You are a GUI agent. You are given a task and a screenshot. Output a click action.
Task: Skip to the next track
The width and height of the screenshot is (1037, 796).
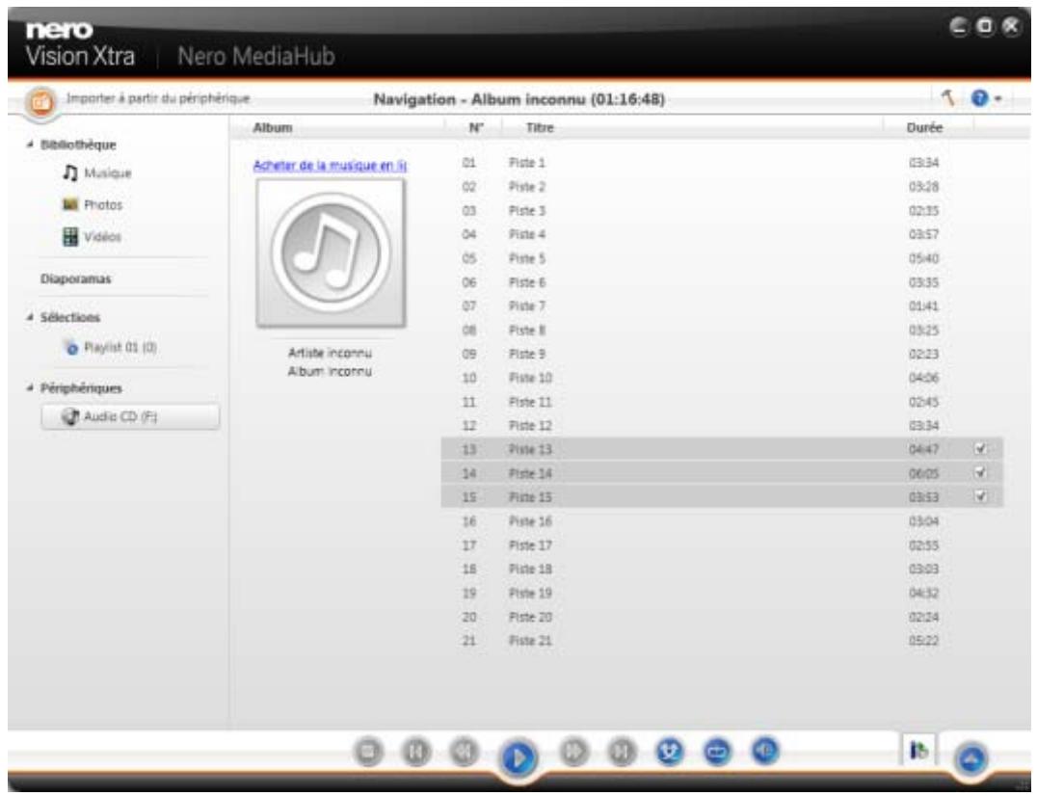click(622, 752)
